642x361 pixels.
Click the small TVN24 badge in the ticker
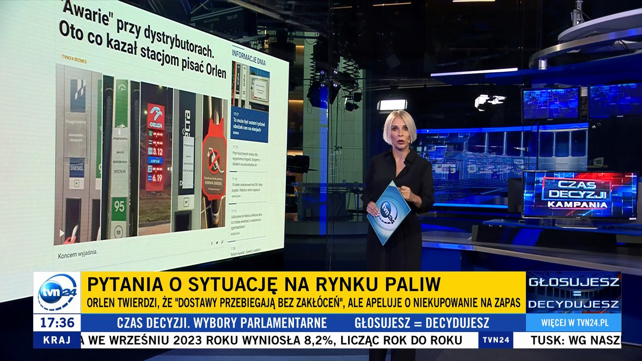[496, 340]
